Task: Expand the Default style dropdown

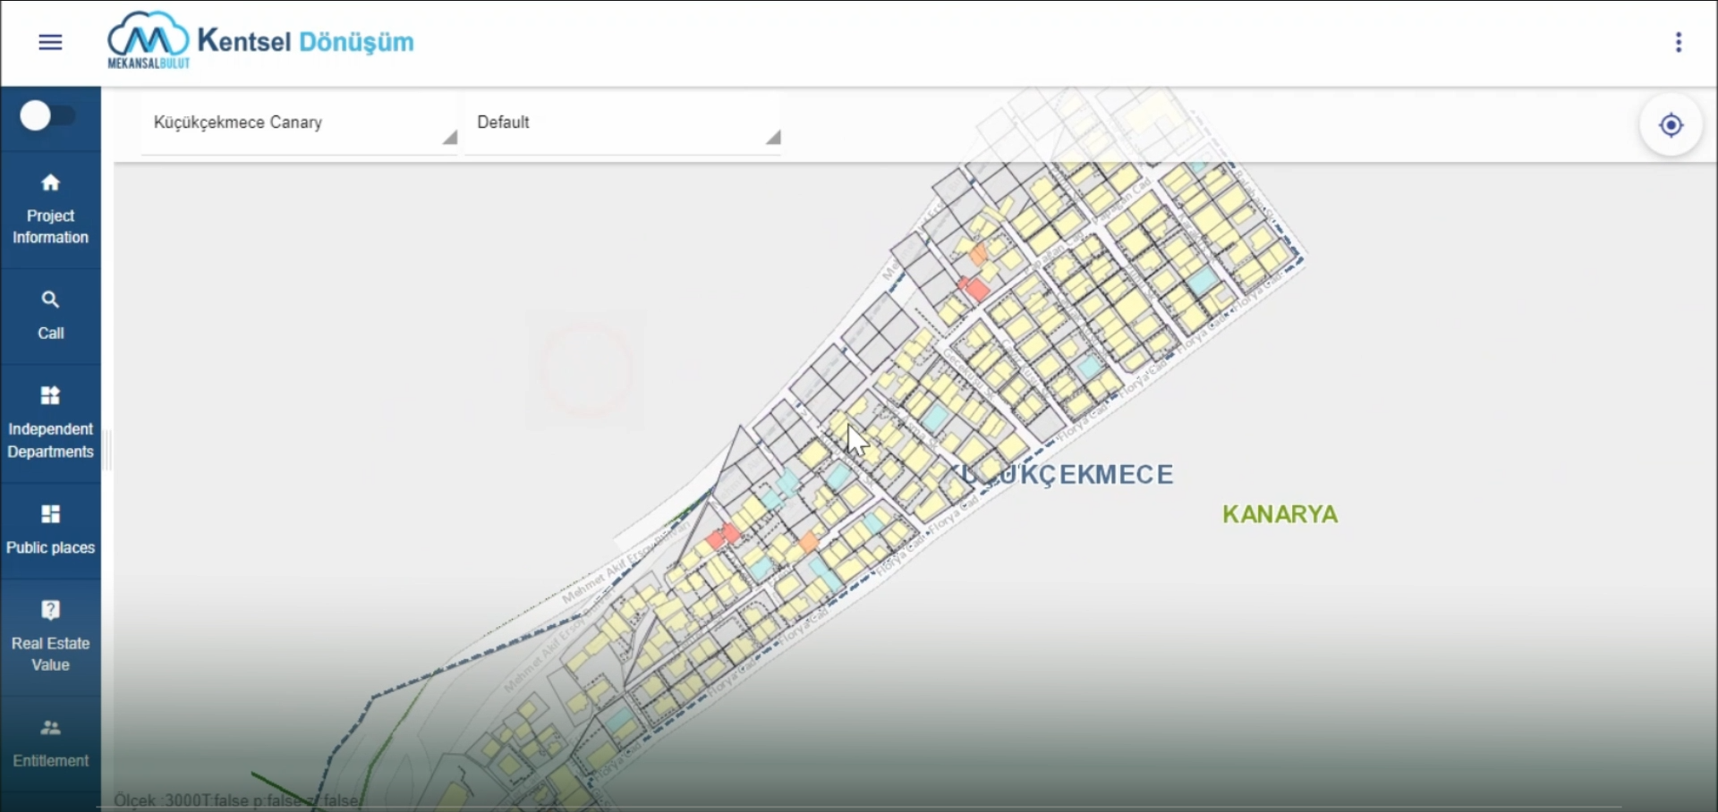Action: tap(622, 123)
